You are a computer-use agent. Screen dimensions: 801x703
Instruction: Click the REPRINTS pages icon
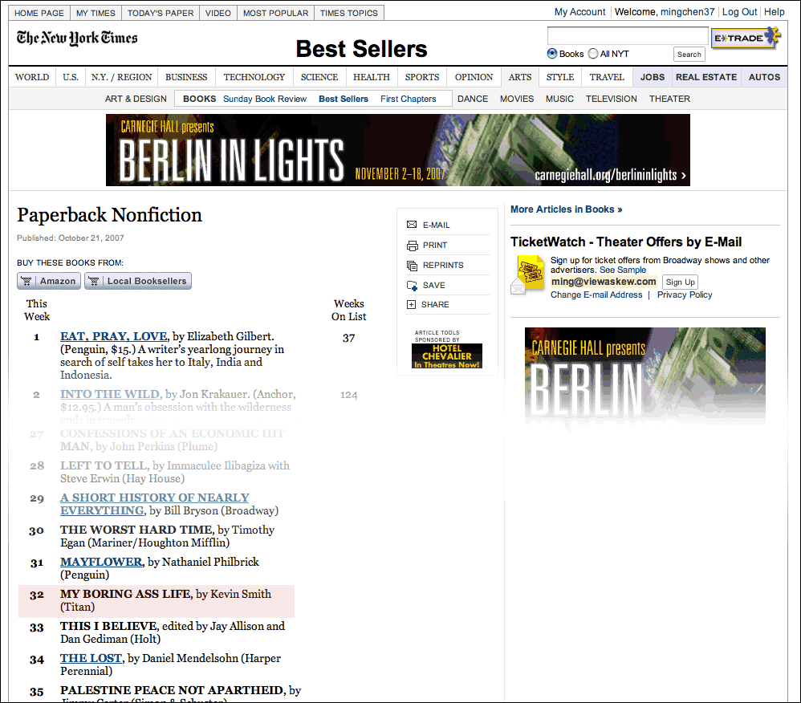coord(412,266)
